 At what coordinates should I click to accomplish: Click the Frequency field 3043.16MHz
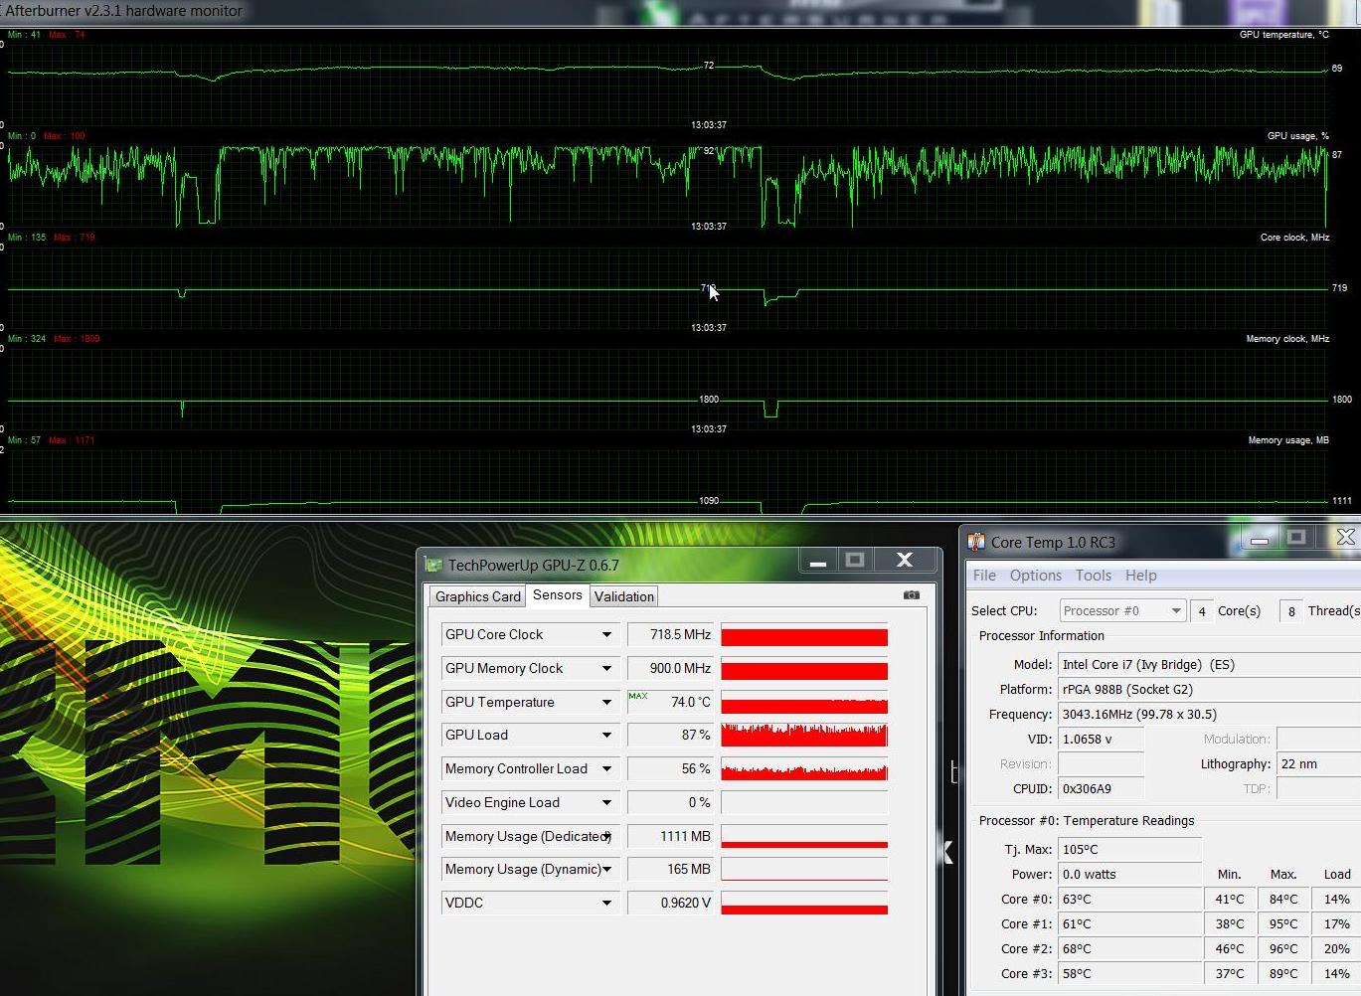point(1208,714)
